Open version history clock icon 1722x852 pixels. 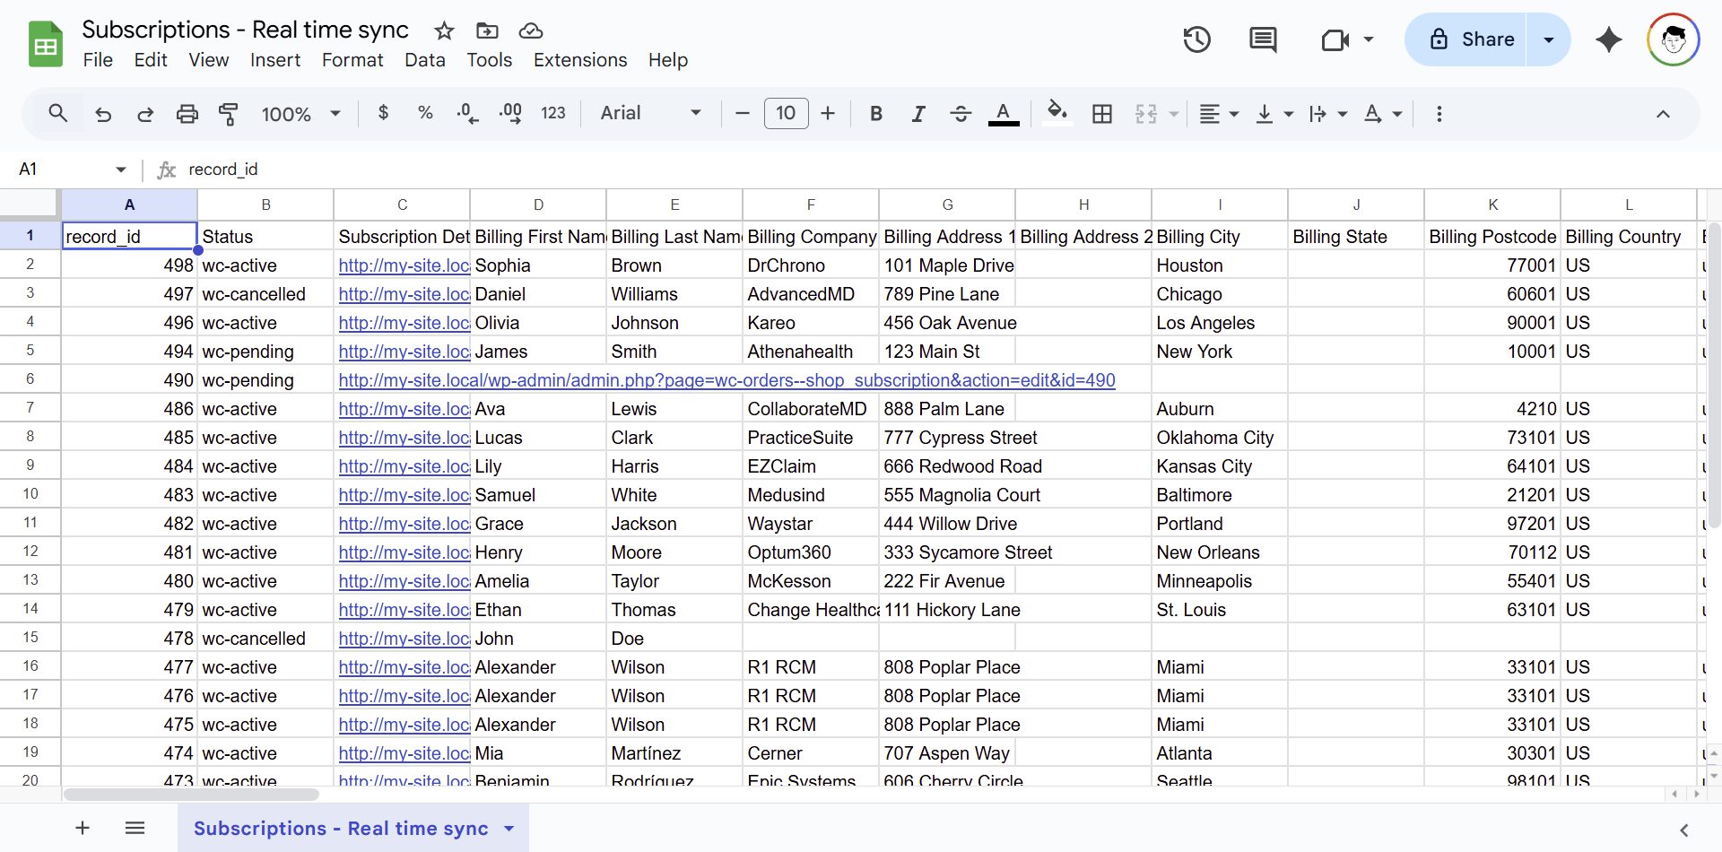pyautogui.click(x=1196, y=39)
